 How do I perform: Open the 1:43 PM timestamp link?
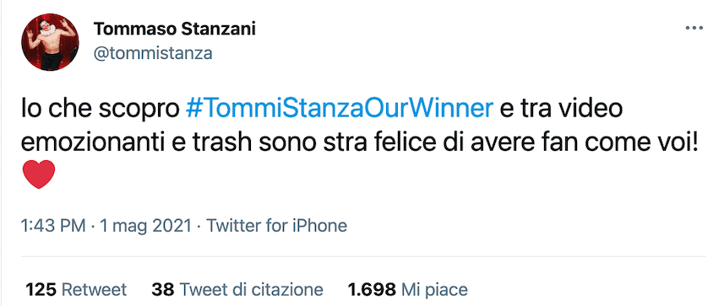click(x=53, y=226)
